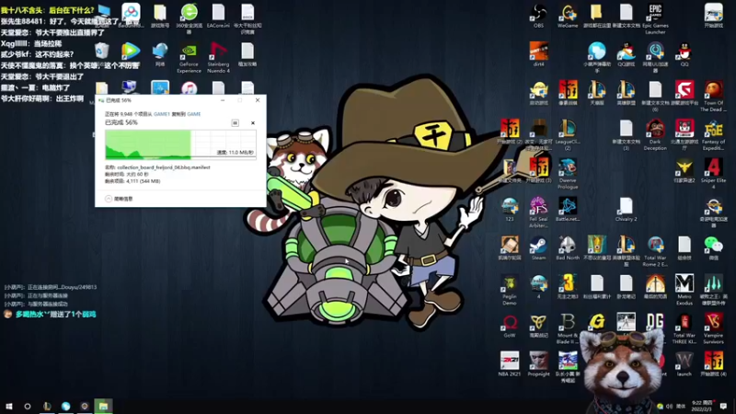
Task: Open the notification center icon
Action: click(723, 406)
